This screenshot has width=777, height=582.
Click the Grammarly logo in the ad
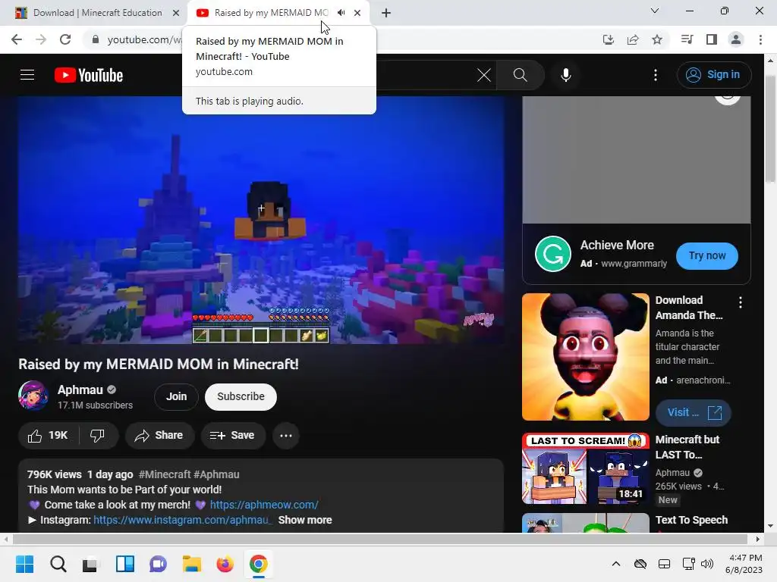[553, 254]
